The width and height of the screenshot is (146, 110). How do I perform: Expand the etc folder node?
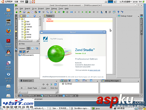pos(22,32)
